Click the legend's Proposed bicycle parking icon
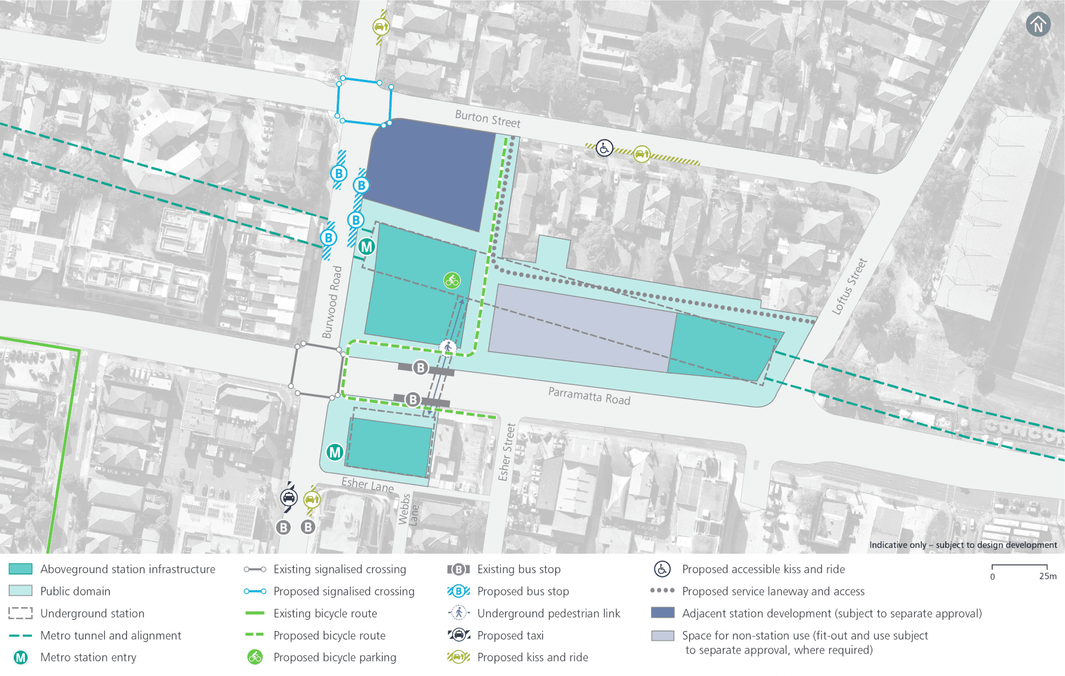The width and height of the screenshot is (1065, 676). pyautogui.click(x=255, y=657)
